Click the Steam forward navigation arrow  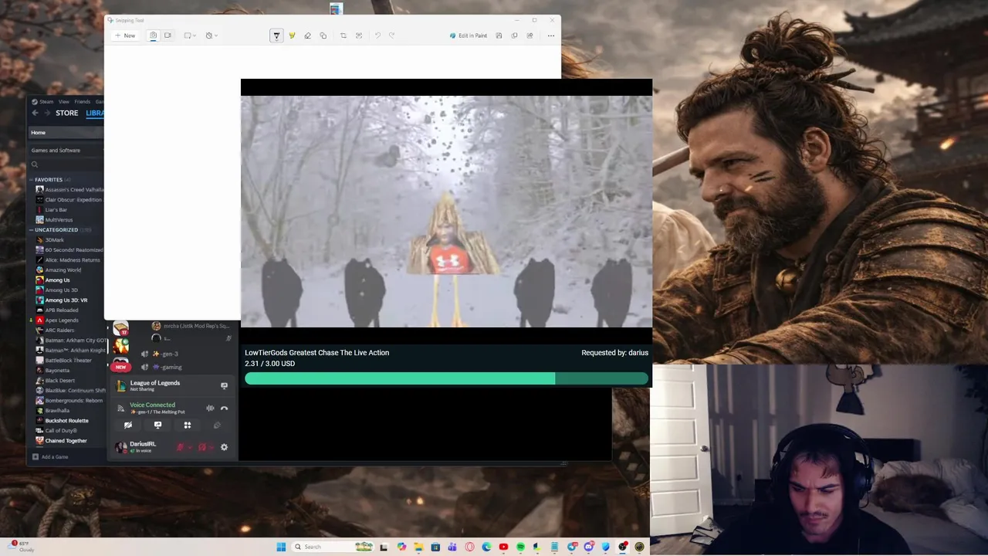coord(47,113)
